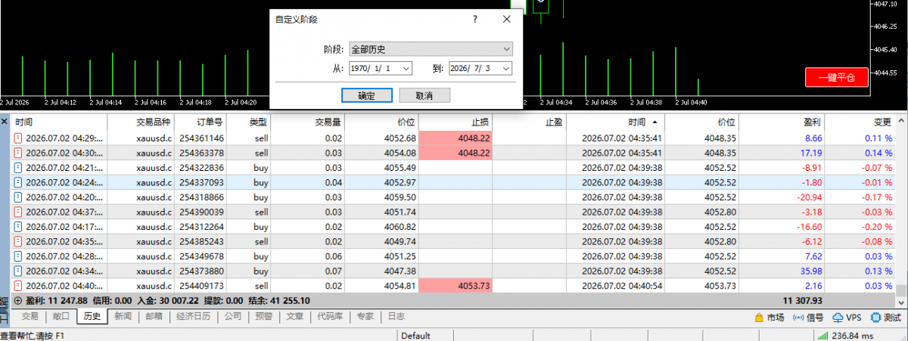This screenshot has height=341, width=908.
Task: Click the buy deal icon for order 254337093
Action: pyautogui.click(x=19, y=182)
